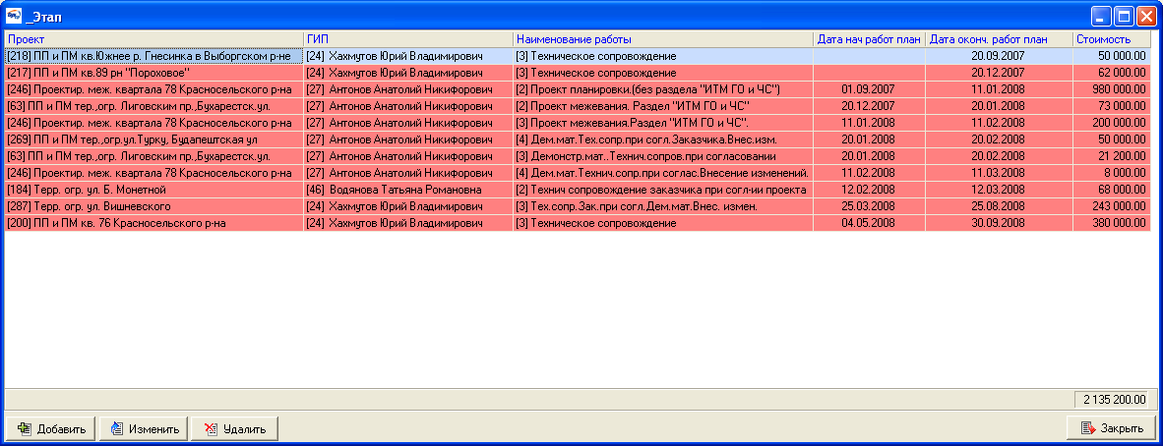
Task: Click end date 11.03.2008
Action: [x=999, y=173]
